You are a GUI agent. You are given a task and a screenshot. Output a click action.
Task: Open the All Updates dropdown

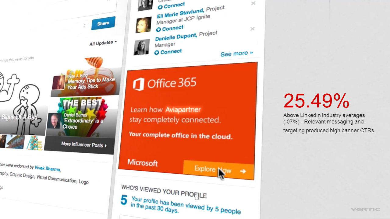pos(103,43)
